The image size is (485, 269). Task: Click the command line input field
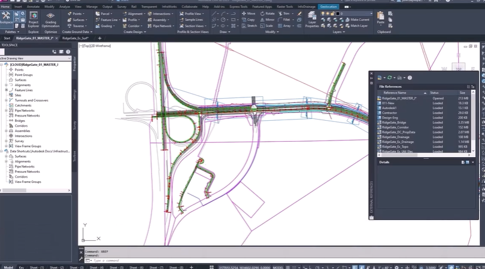[x=284, y=261]
